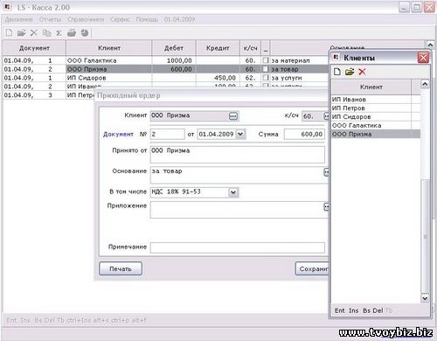Viewport: 437px width, 341px height.
Task: Click the empty Приложение field
Action: (x=237, y=210)
